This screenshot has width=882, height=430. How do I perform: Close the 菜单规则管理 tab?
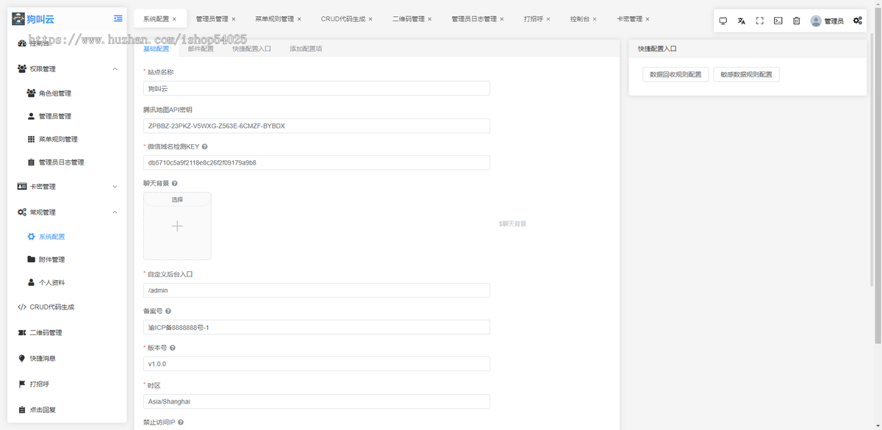point(299,19)
